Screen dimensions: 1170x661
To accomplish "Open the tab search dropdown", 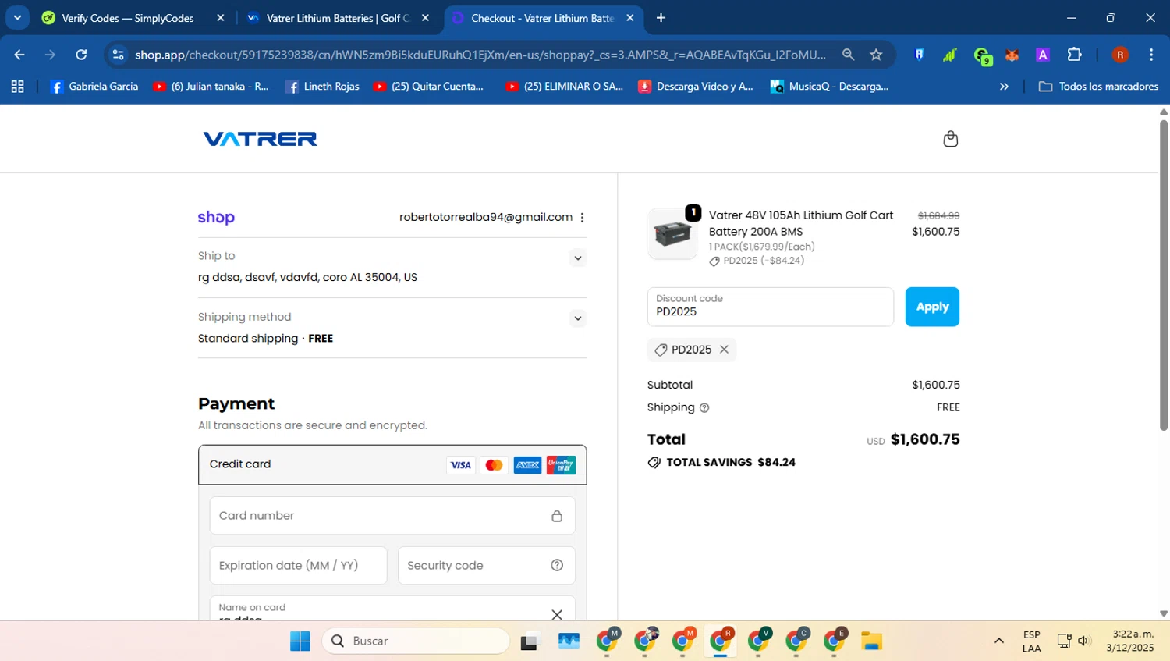I will 17,18.
